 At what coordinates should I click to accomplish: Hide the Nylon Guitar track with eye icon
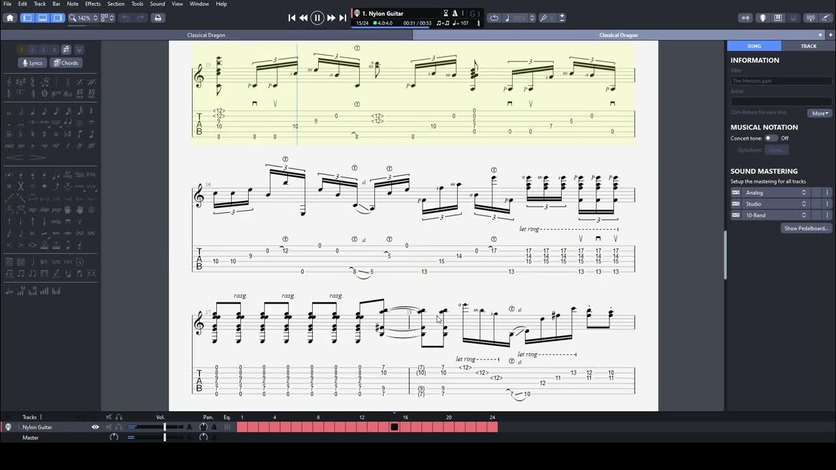[95, 427]
